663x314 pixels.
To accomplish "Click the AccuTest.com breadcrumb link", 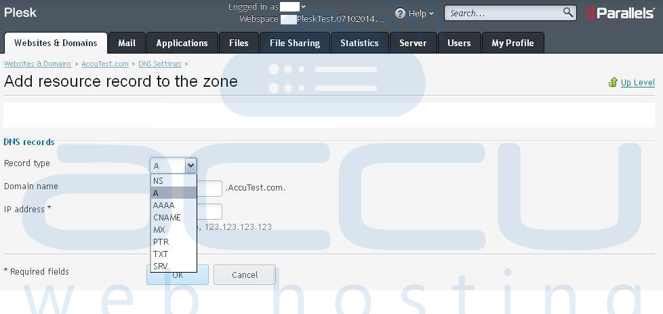I will click(105, 64).
